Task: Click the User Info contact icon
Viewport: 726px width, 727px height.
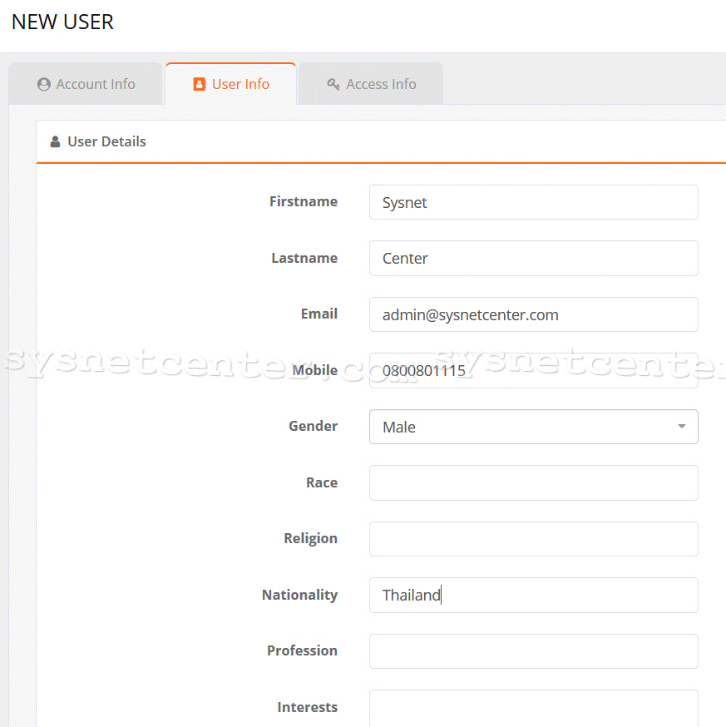Action: pos(200,84)
